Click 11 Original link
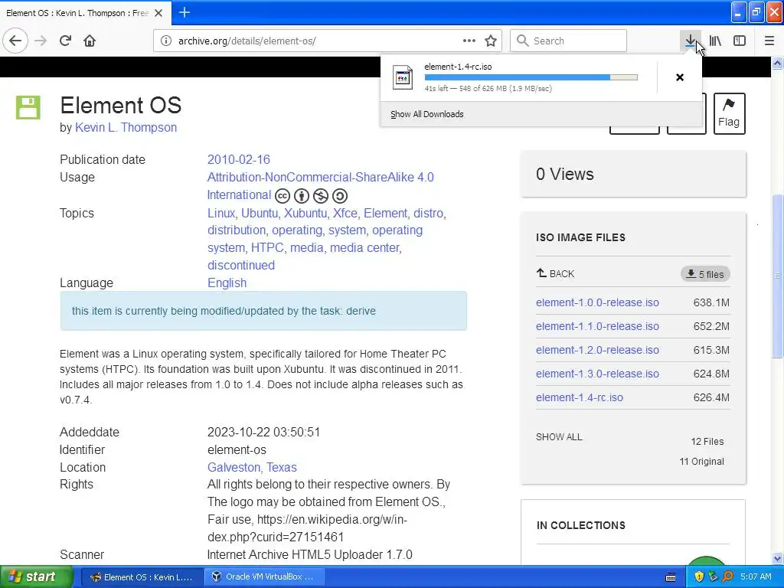This screenshot has height=588, width=784. (x=701, y=462)
